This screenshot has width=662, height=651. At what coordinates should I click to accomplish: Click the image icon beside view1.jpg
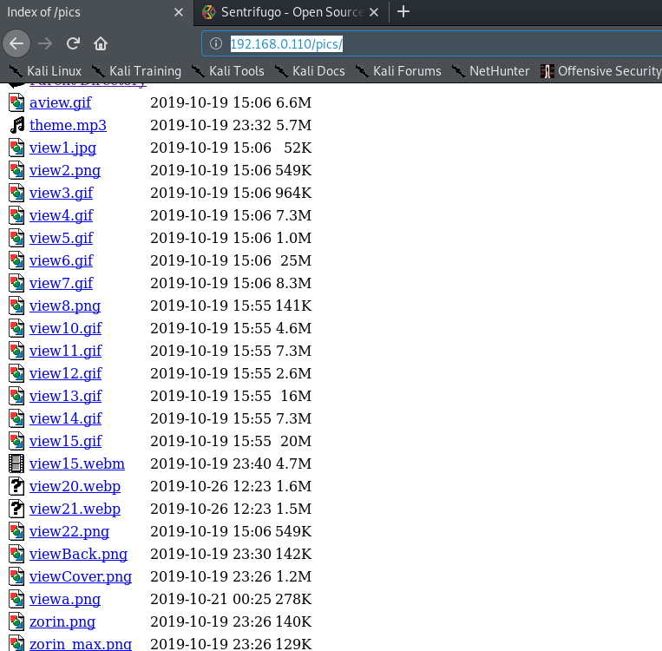[16, 148]
